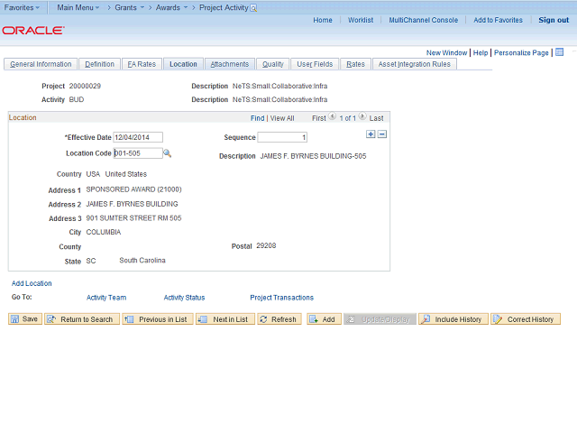Switch to the General Information tab
Screen dimensions: 577x433
click(x=41, y=64)
